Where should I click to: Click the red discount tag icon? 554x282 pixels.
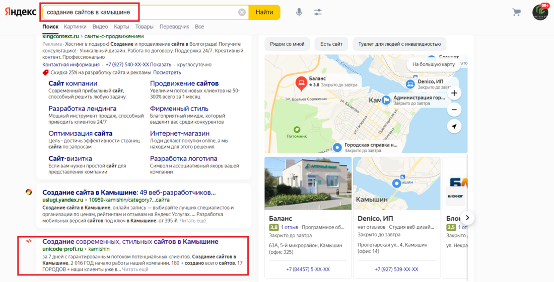(45, 72)
